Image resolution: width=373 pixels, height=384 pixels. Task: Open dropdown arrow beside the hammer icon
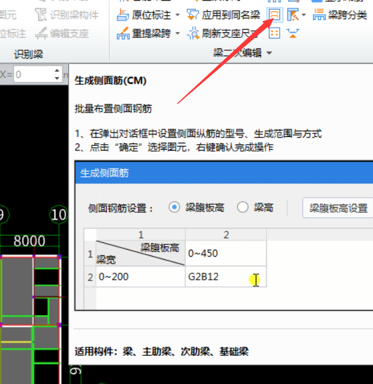304,15
